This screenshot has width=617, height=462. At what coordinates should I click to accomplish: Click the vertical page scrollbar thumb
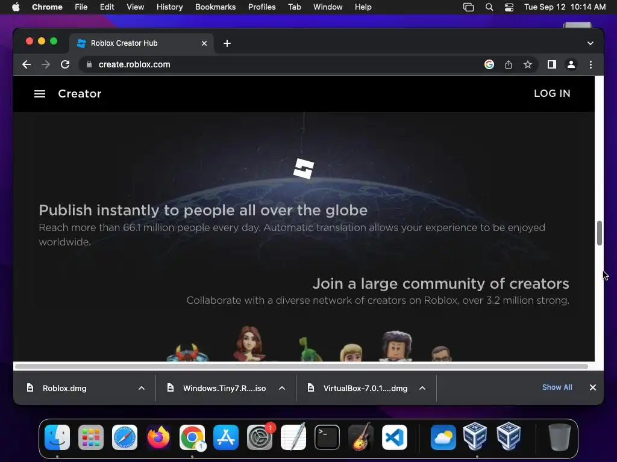point(600,233)
